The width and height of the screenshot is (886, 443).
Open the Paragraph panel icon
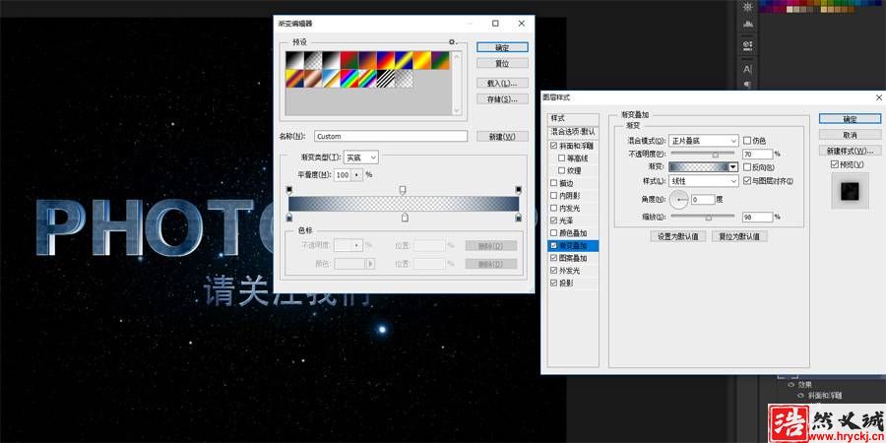click(747, 85)
